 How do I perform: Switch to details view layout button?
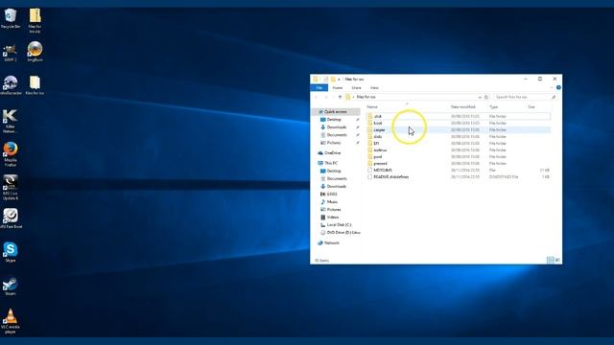pyautogui.click(x=550, y=260)
